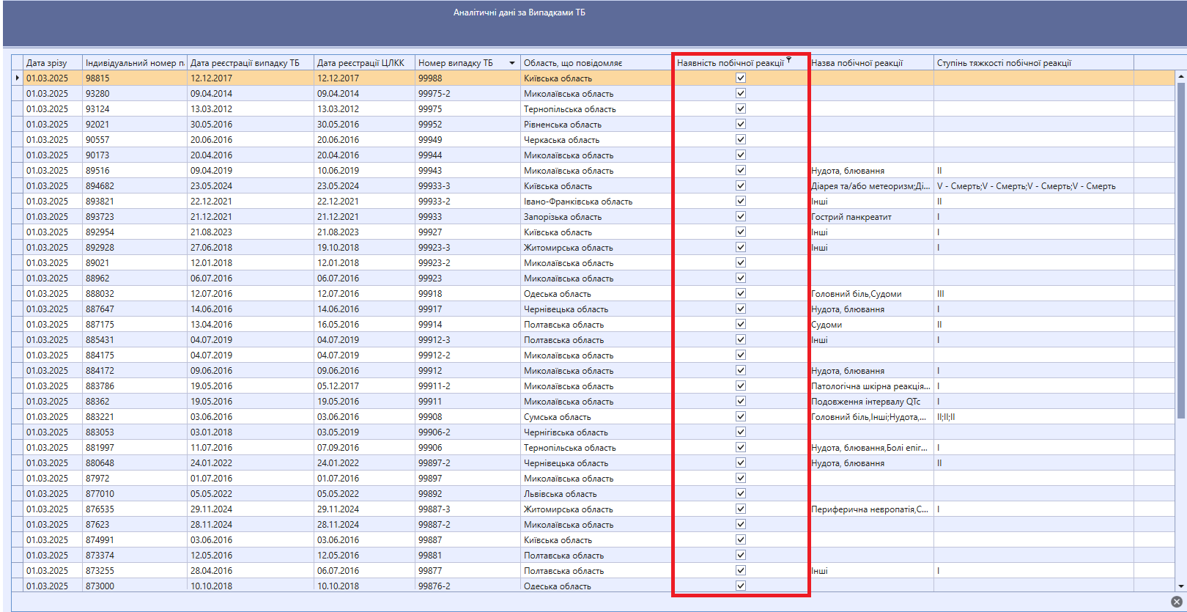Select cell with individual number 93280
The width and height of the screenshot is (1187, 612).
point(135,94)
